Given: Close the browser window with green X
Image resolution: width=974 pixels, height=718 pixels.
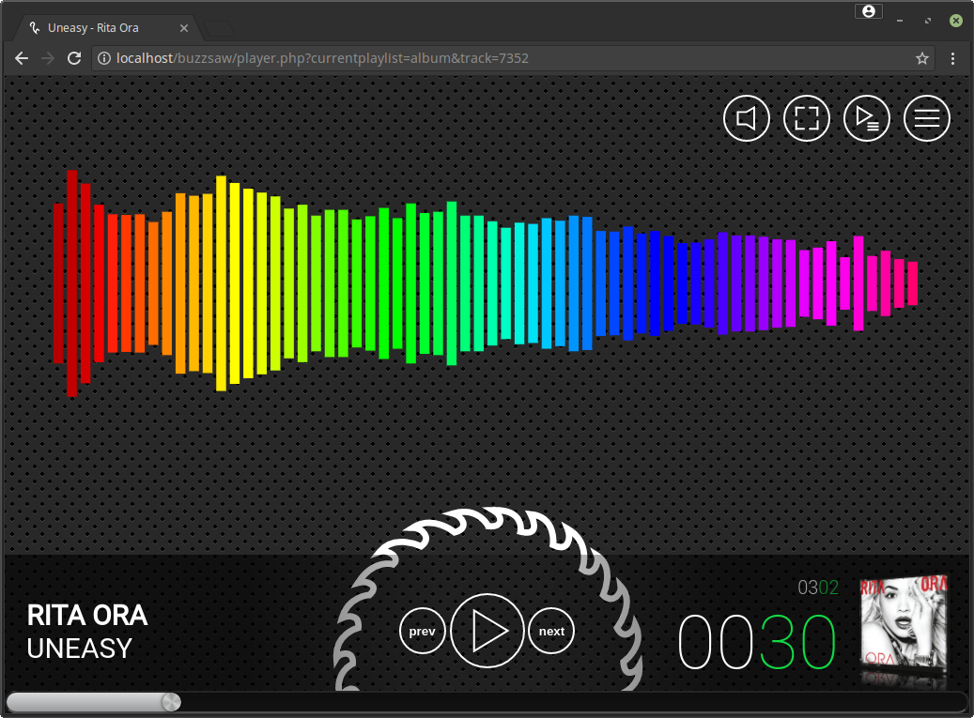Looking at the screenshot, I should (956, 21).
